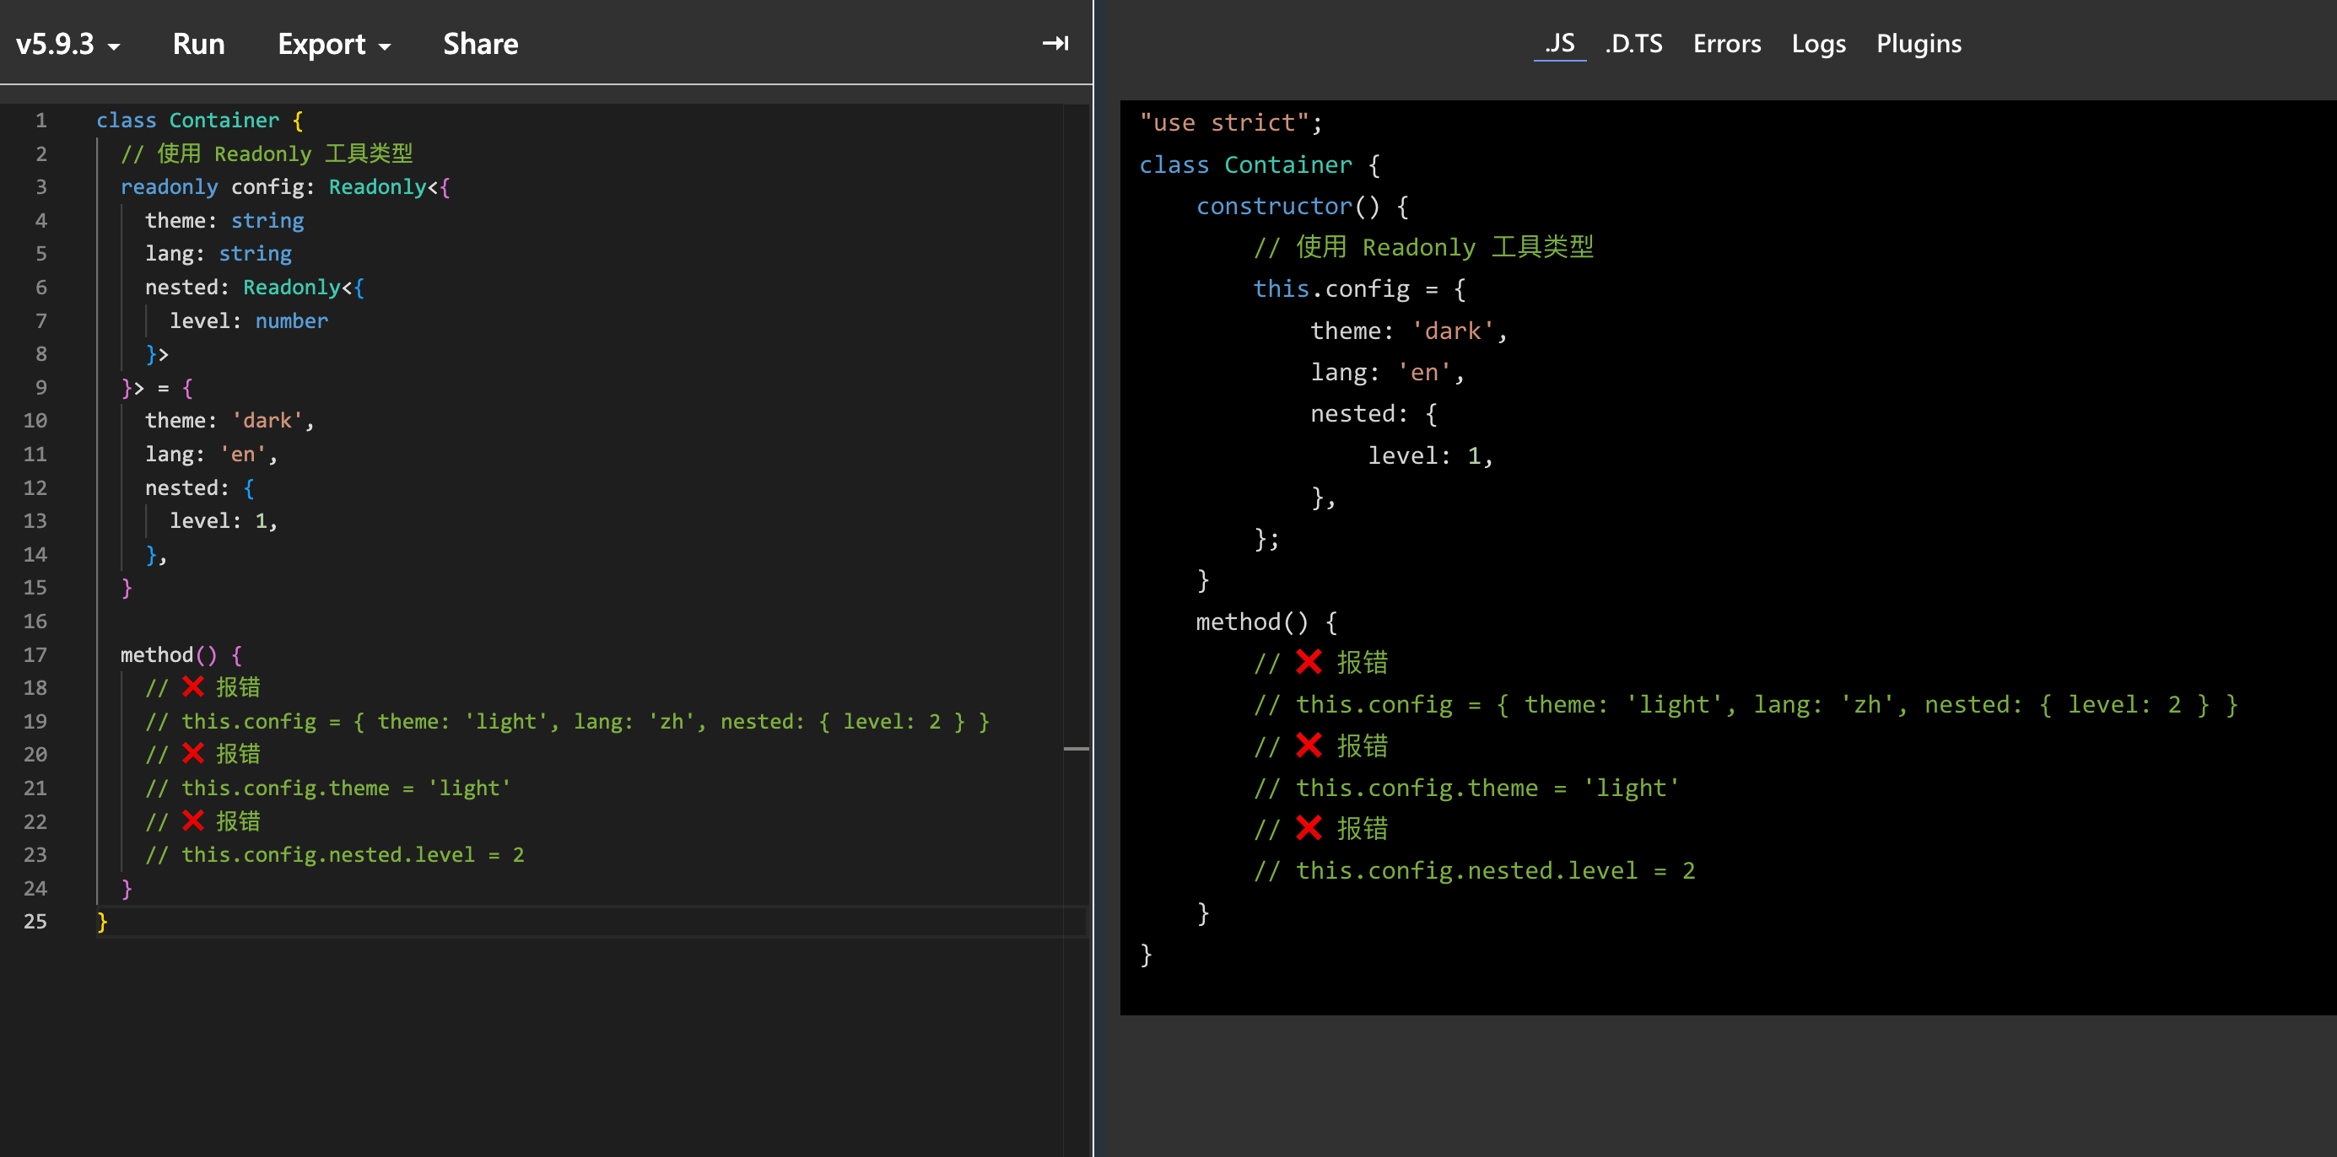Open the v5.9.3 version dropdown
The height and width of the screenshot is (1157, 2337).
(x=67, y=45)
